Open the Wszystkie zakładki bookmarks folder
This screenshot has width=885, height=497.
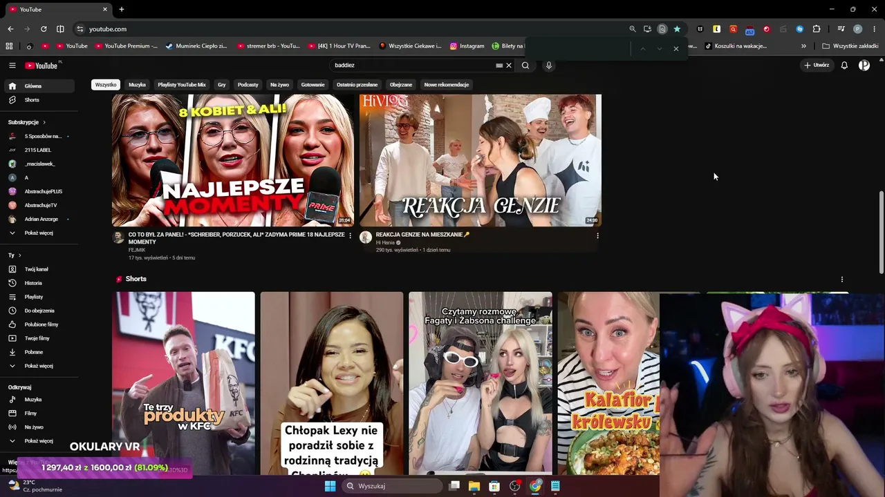pos(850,46)
